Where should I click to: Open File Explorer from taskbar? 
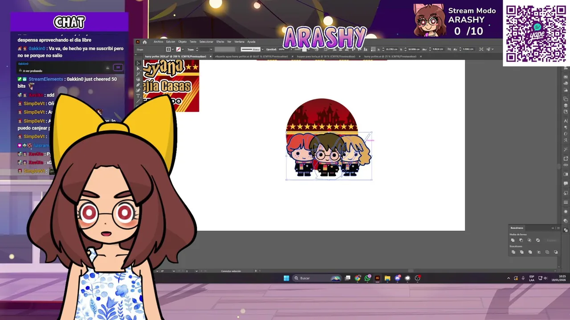pos(387,278)
